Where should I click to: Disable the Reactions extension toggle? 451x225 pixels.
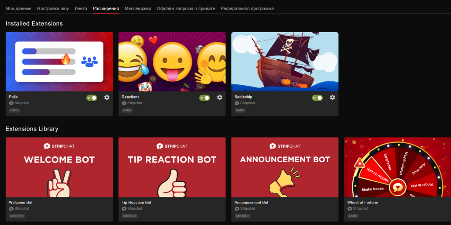(x=204, y=98)
